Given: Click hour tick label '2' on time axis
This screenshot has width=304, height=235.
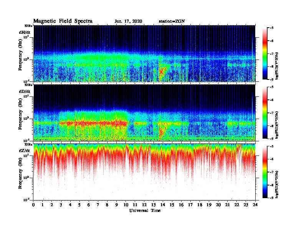Looking at the screenshot, I should pyautogui.click(x=52, y=205).
